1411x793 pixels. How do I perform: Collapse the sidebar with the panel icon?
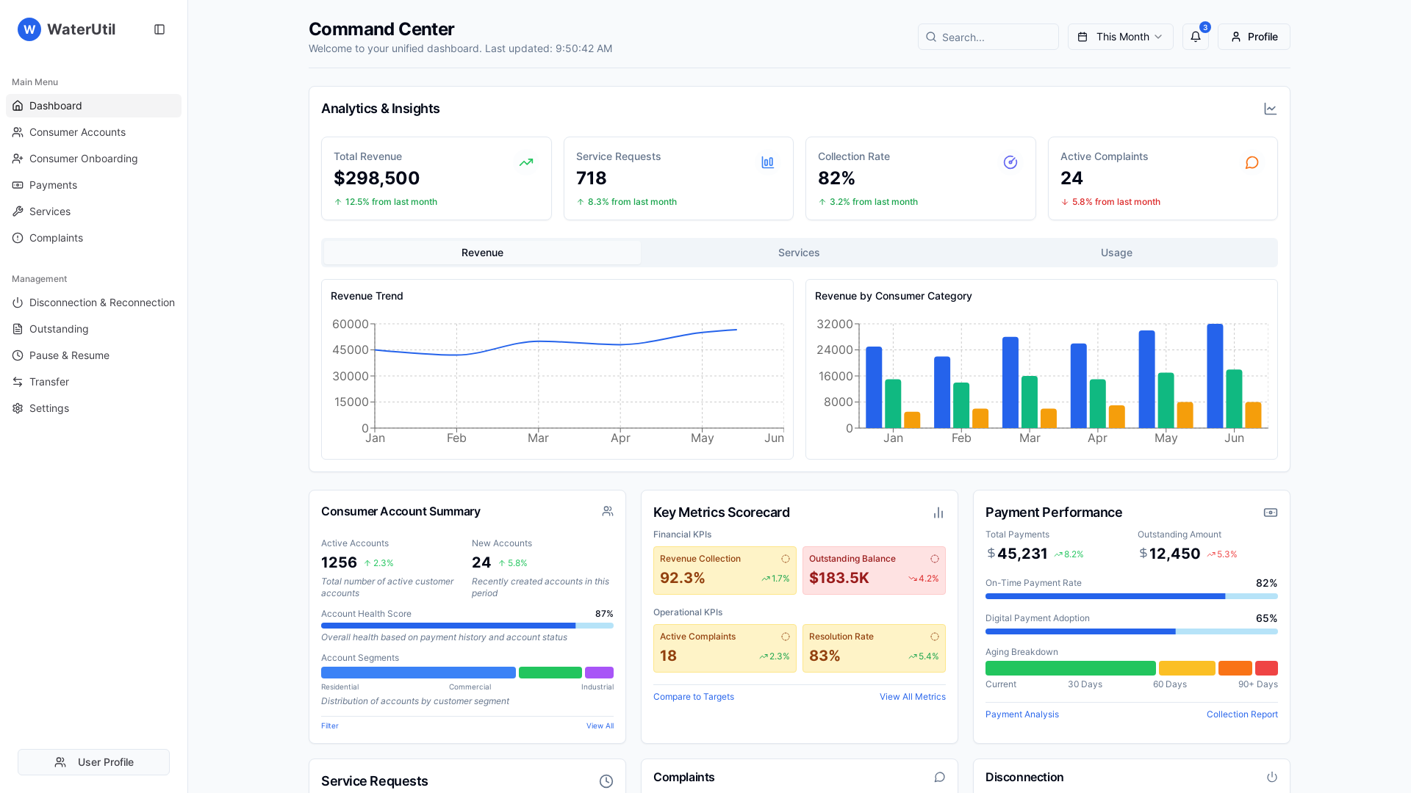[159, 29]
